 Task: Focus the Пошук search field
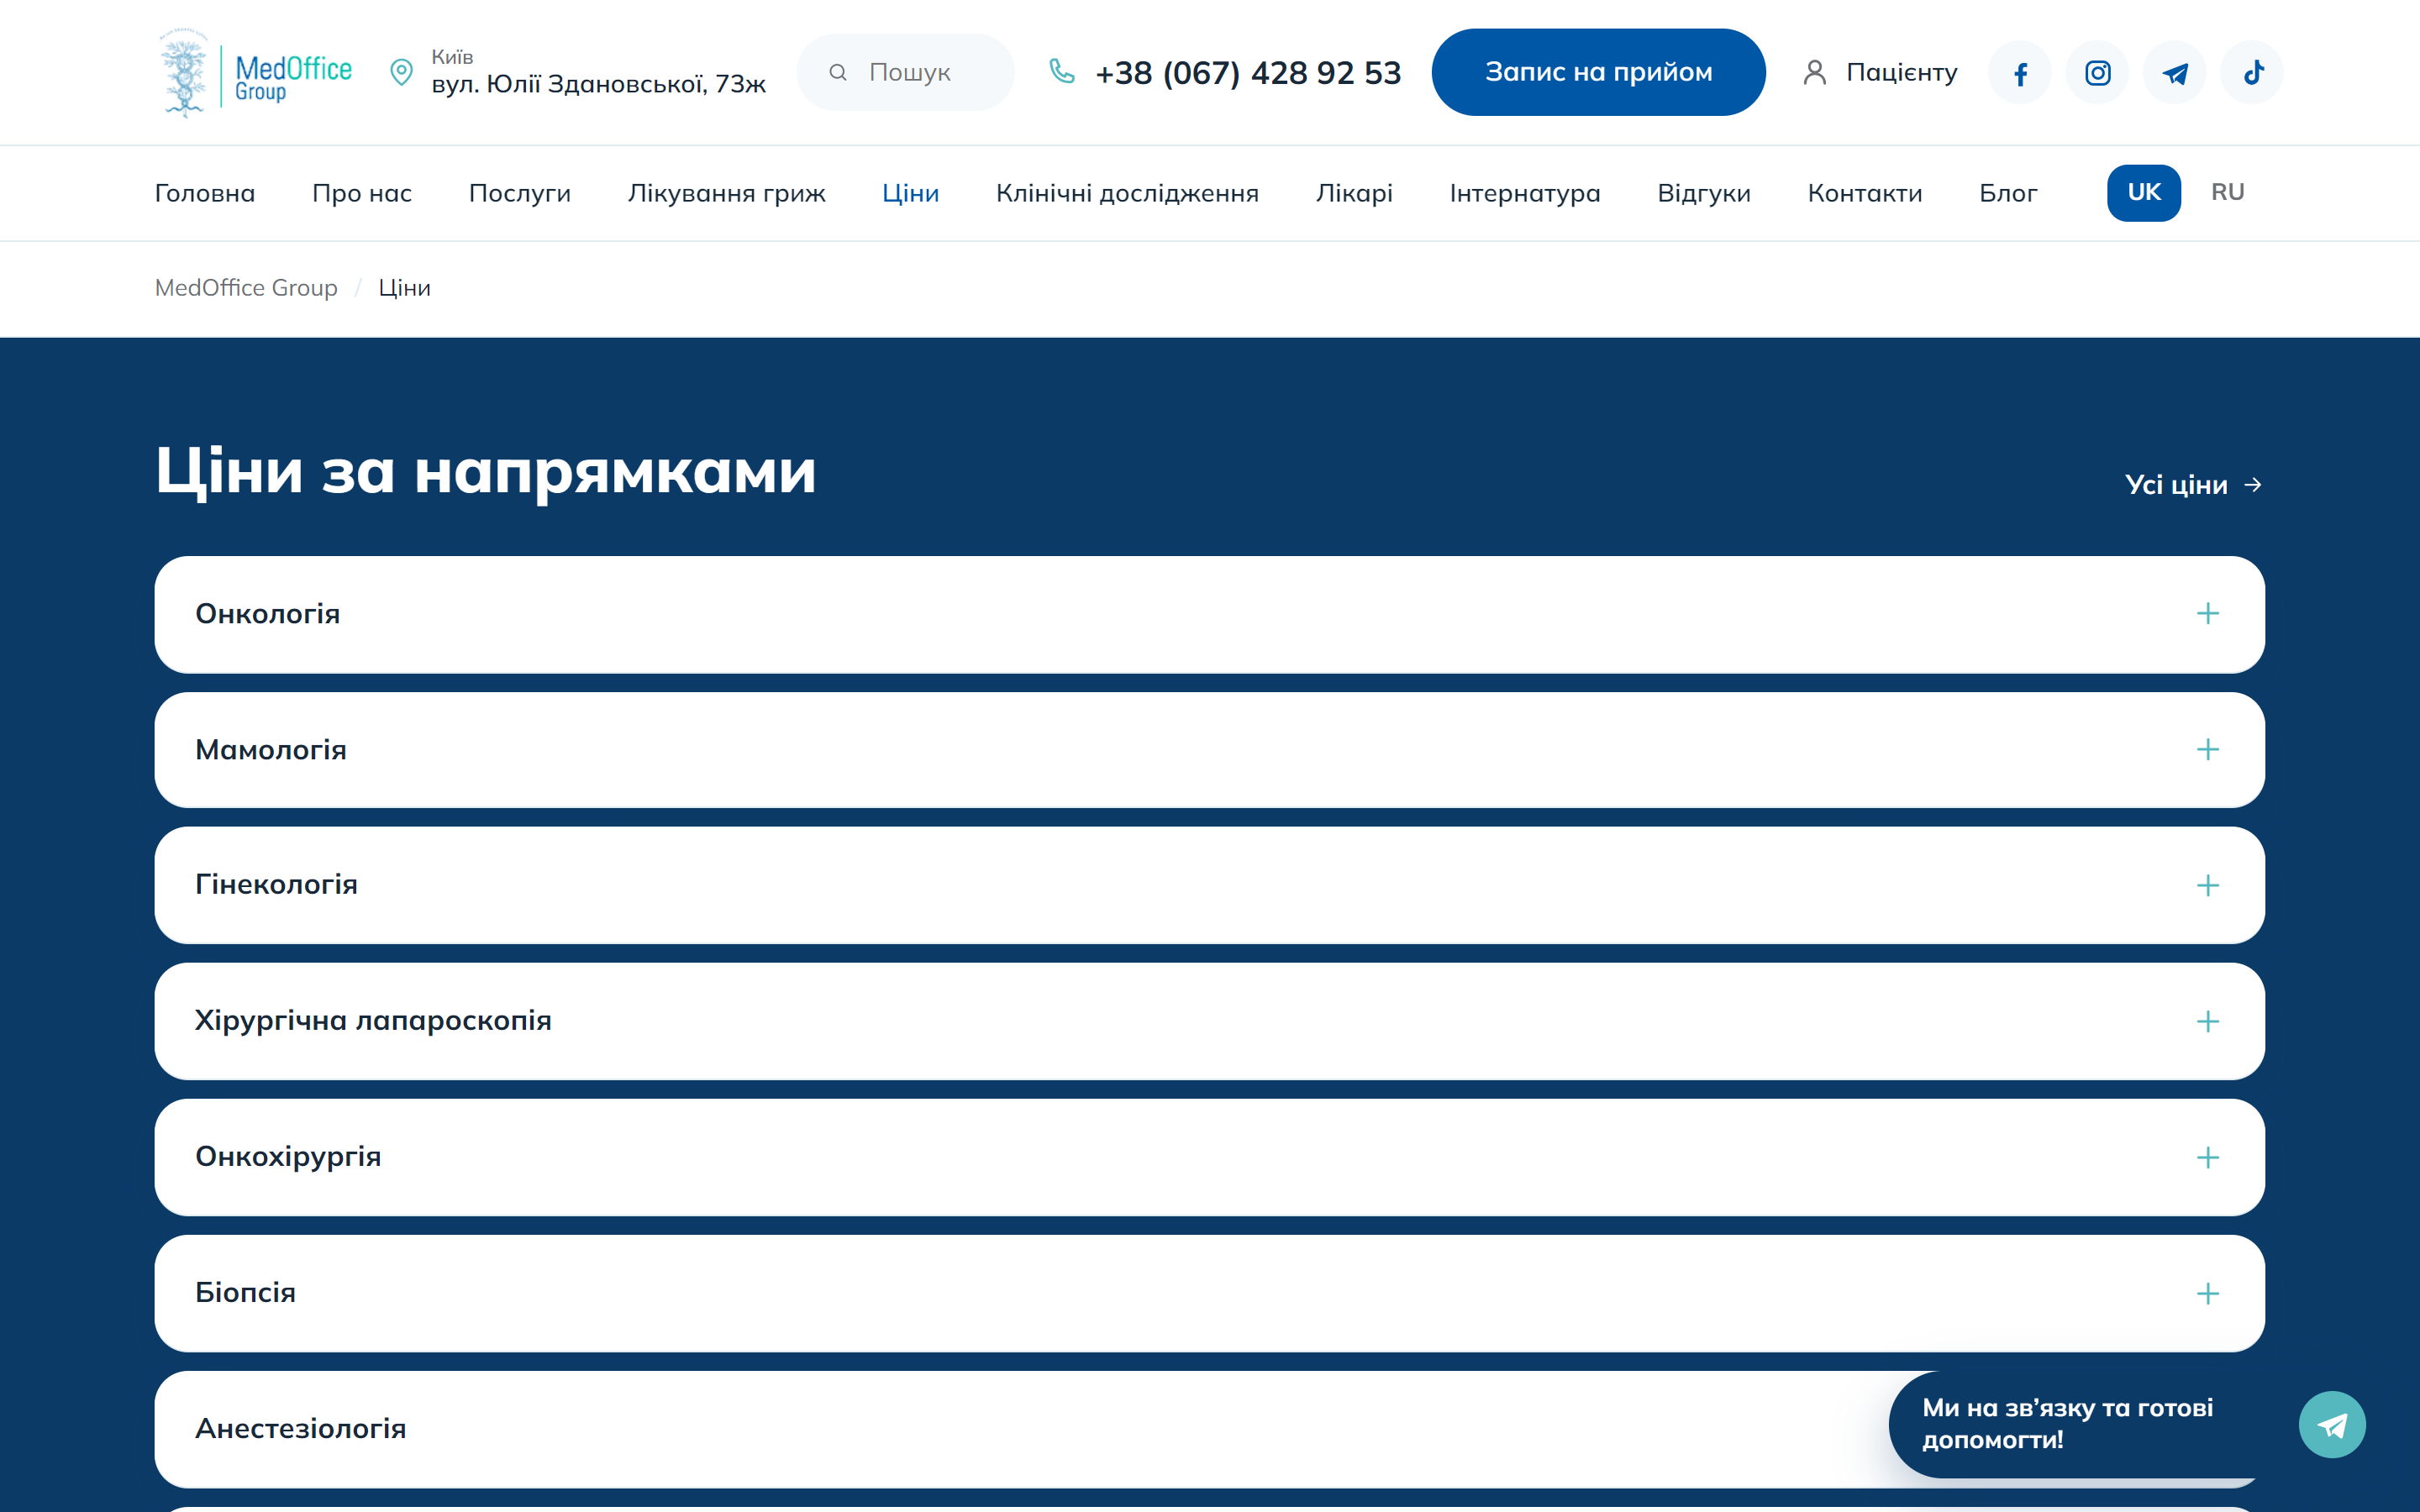tap(905, 72)
